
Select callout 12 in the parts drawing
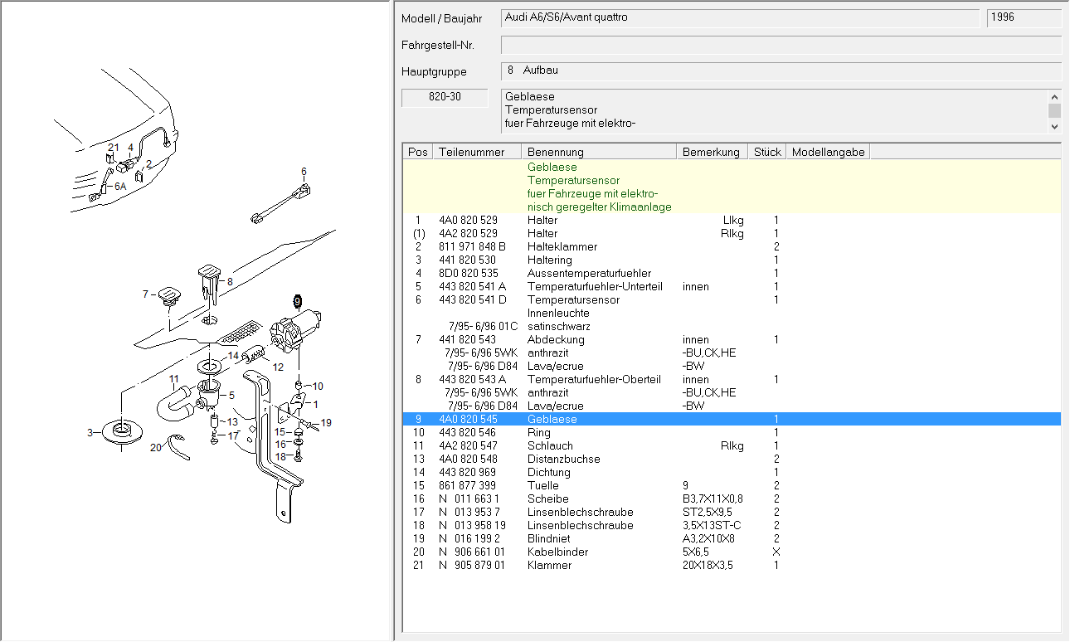pos(278,367)
